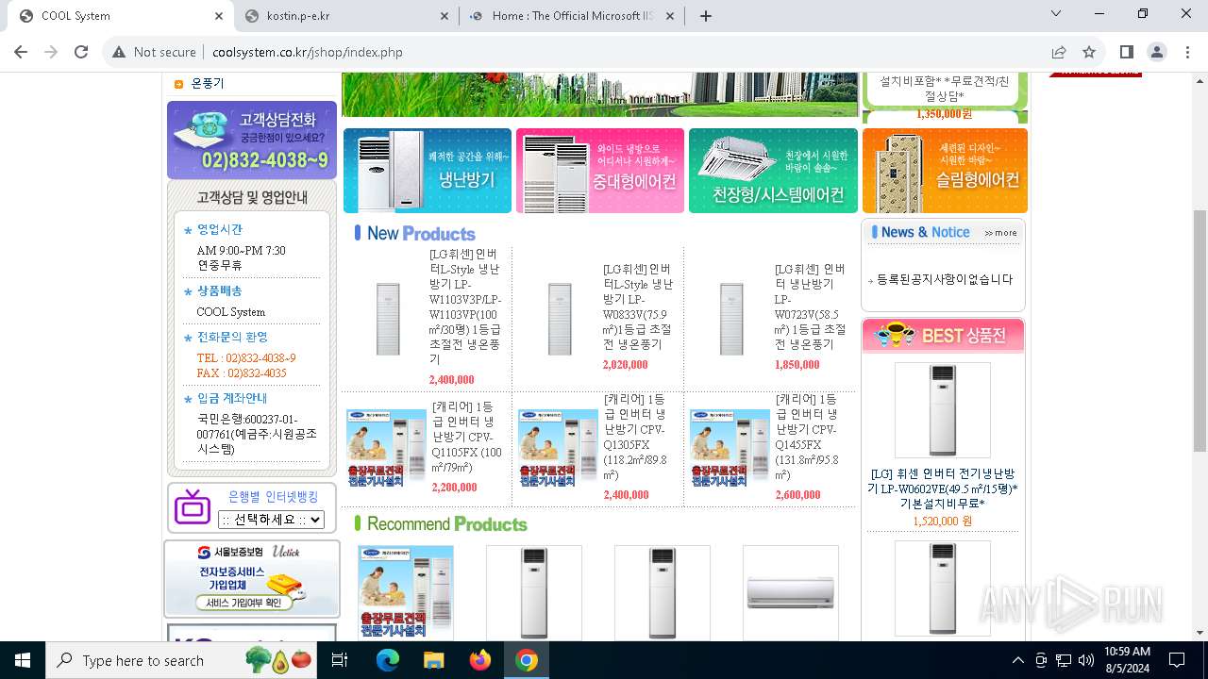
Task: Click the Windows taskbar search box
Action: click(183, 660)
